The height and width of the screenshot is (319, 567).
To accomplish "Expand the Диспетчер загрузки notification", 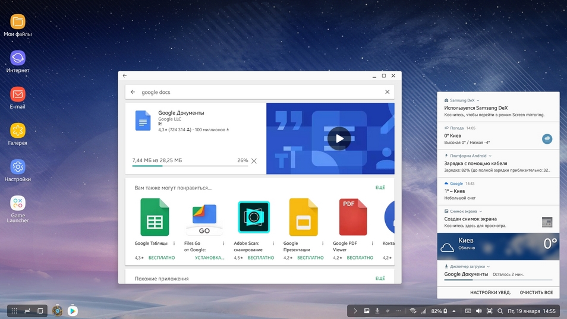I will (488, 267).
